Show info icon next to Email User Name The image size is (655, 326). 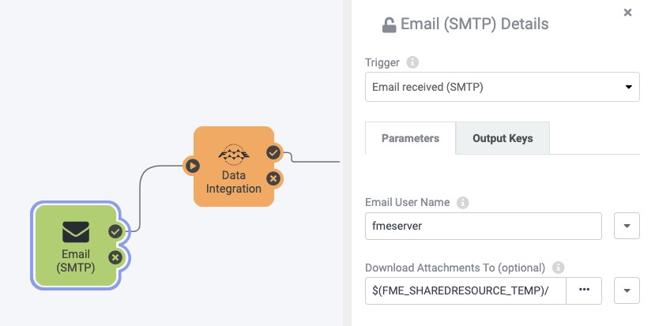462,203
